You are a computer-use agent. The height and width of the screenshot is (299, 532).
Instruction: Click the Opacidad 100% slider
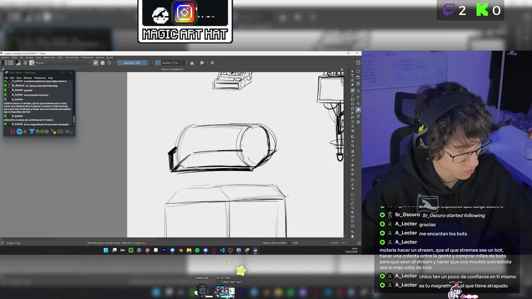(x=132, y=63)
